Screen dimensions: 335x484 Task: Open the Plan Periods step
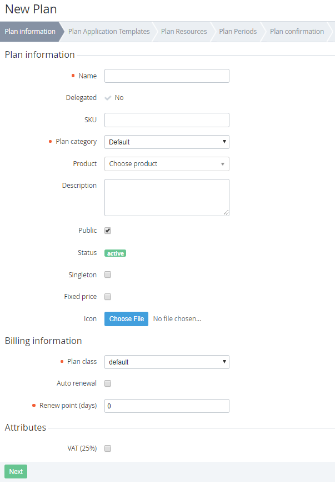pos(238,32)
